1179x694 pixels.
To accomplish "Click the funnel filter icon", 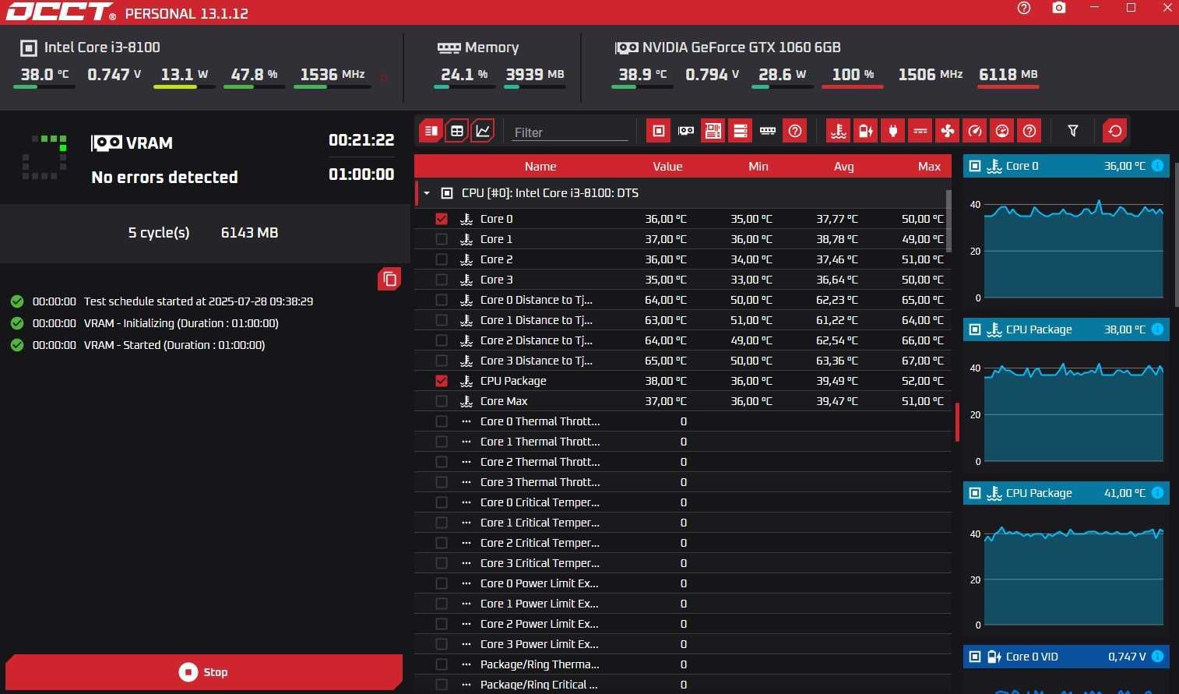I will 1073,131.
